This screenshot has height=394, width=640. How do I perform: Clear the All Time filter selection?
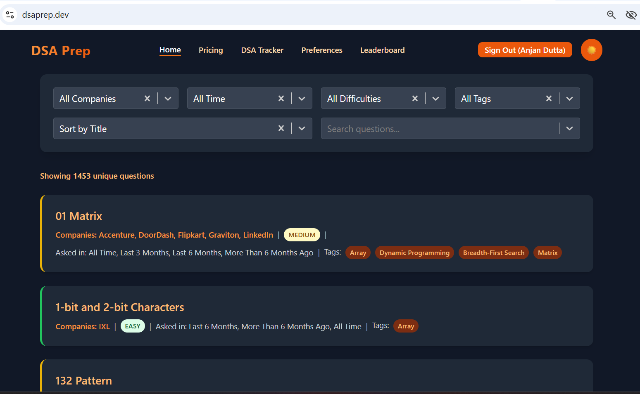(281, 99)
